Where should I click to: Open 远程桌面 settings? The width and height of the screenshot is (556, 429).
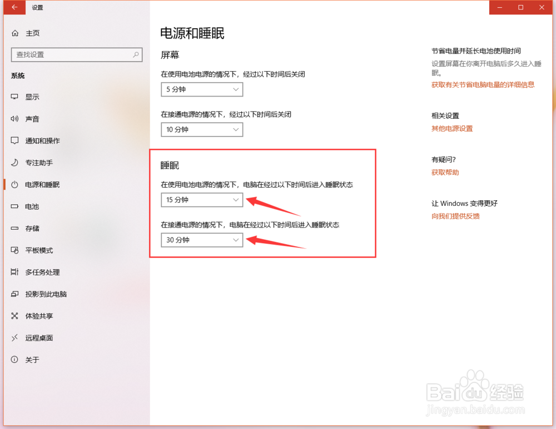(39, 338)
